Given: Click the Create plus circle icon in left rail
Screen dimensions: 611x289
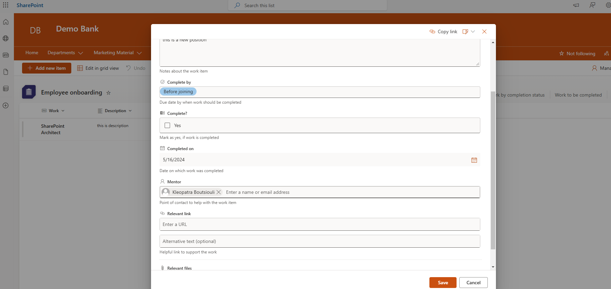Looking at the screenshot, I should pos(5,105).
